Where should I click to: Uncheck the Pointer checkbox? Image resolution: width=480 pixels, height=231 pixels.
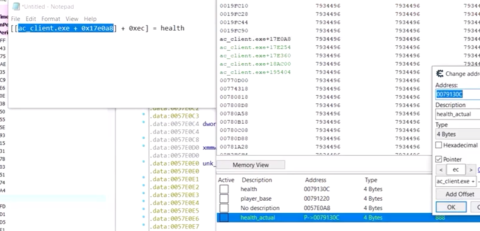439,159
